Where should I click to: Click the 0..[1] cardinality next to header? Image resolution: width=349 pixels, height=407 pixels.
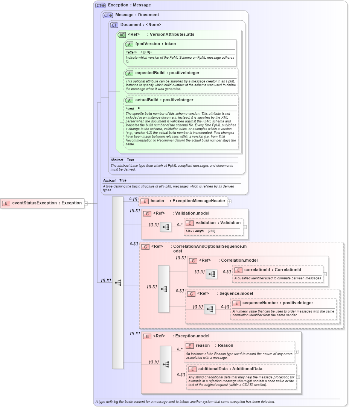pyautogui.click(x=133, y=199)
